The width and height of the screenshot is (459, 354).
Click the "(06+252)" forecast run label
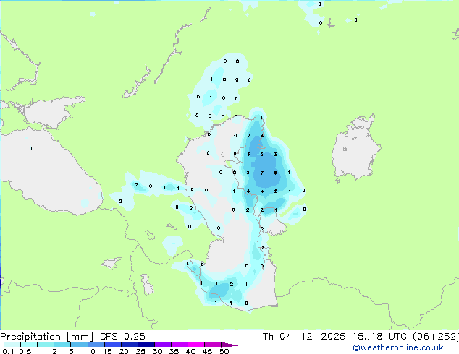436,337
